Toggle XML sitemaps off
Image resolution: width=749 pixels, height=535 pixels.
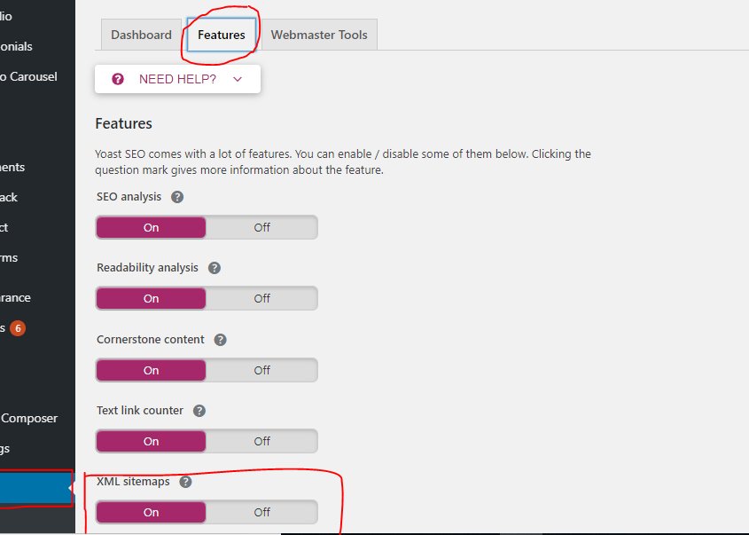[261, 512]
